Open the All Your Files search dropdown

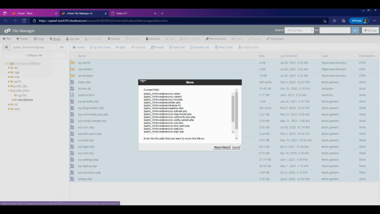299,30
